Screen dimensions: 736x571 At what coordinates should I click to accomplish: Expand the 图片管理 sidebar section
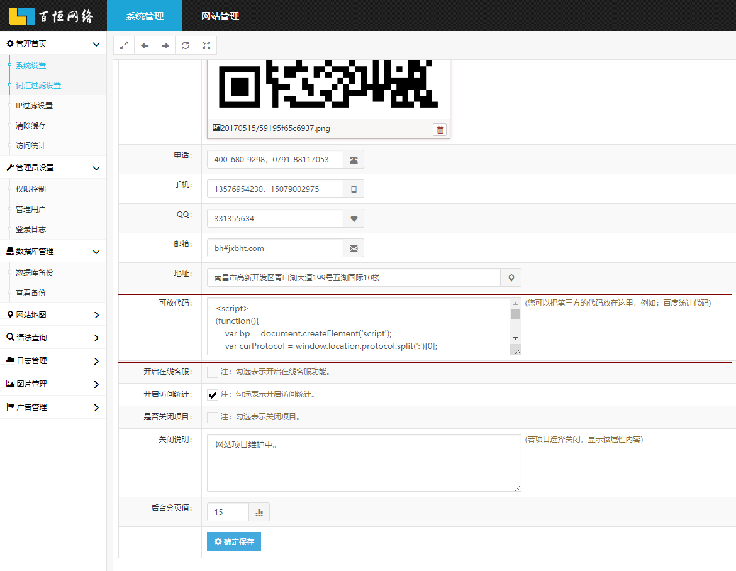(96, 384)
